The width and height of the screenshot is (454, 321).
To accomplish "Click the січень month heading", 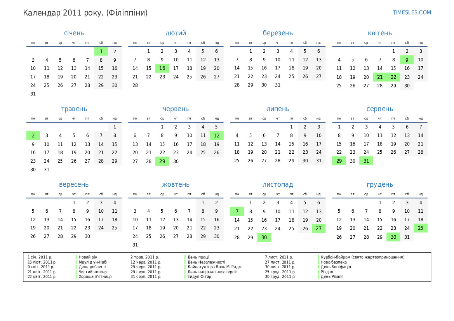I will tap(74, 33).
